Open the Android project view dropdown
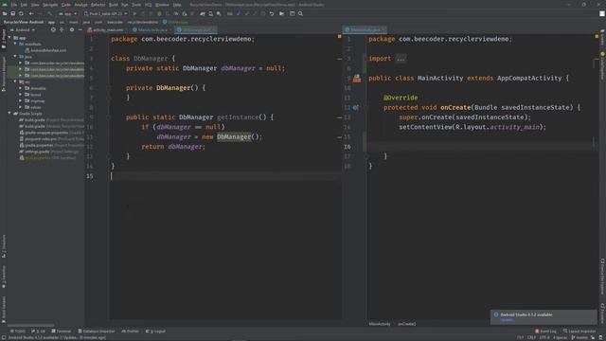Viewport: 606px width, 341px height. 23,29
